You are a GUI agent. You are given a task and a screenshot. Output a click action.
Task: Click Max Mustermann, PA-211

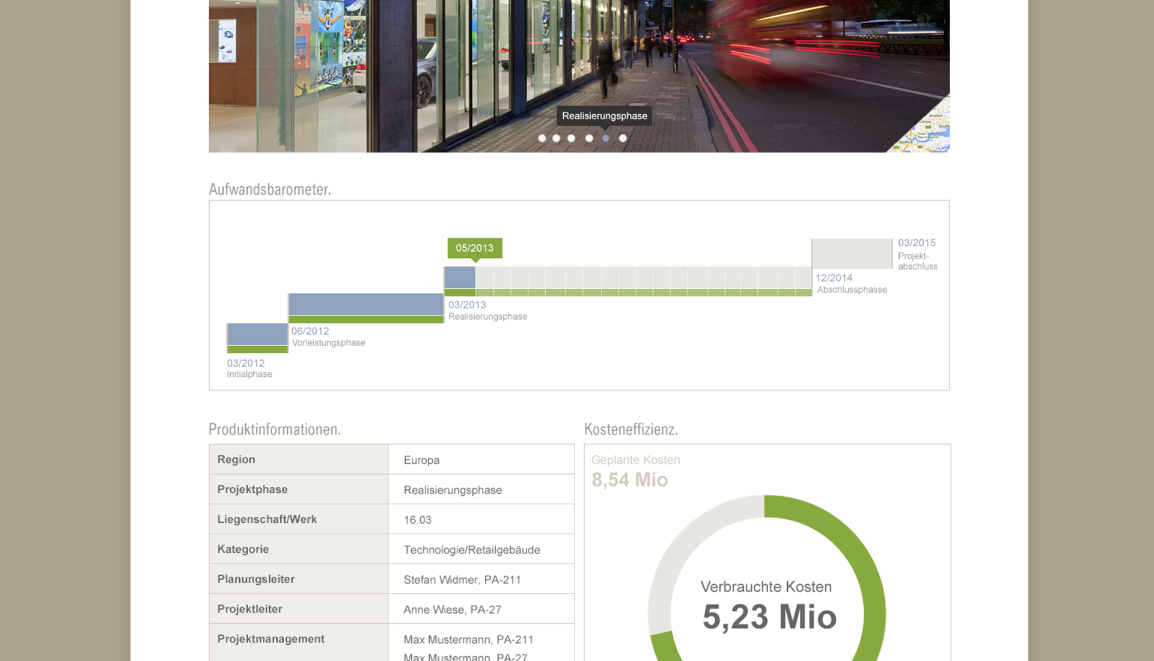coord(468,640)
